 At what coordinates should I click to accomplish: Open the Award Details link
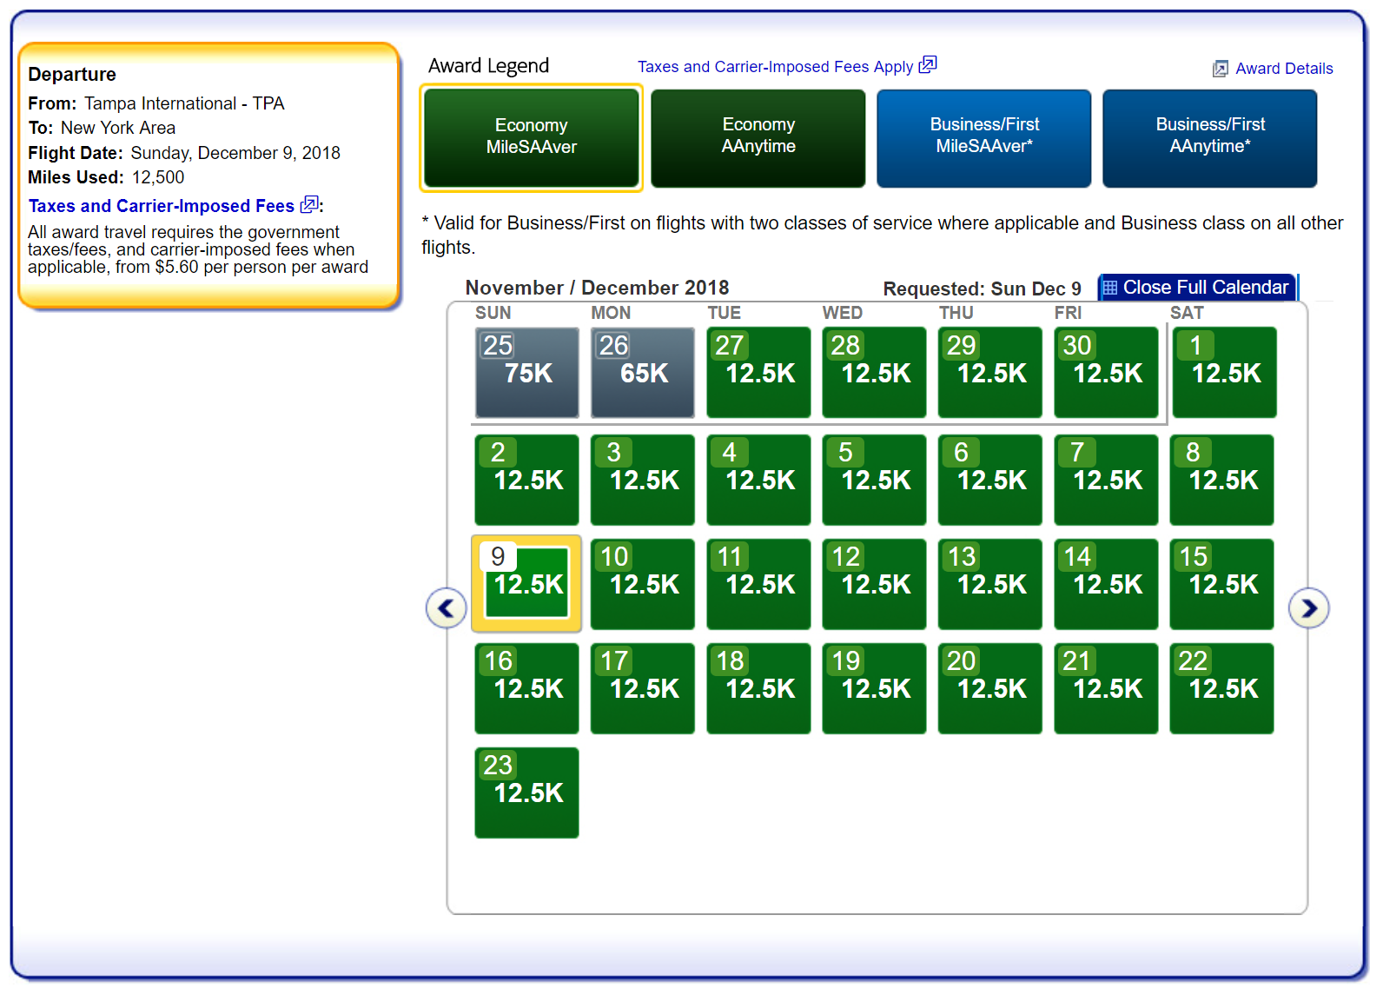point(1283,69)
